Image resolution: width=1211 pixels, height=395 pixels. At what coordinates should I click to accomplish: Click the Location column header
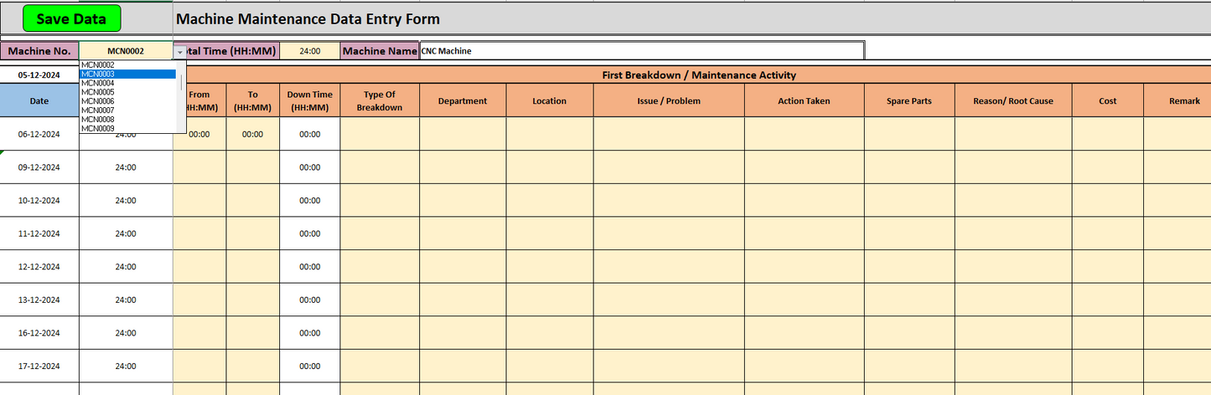tap(550, 100)
